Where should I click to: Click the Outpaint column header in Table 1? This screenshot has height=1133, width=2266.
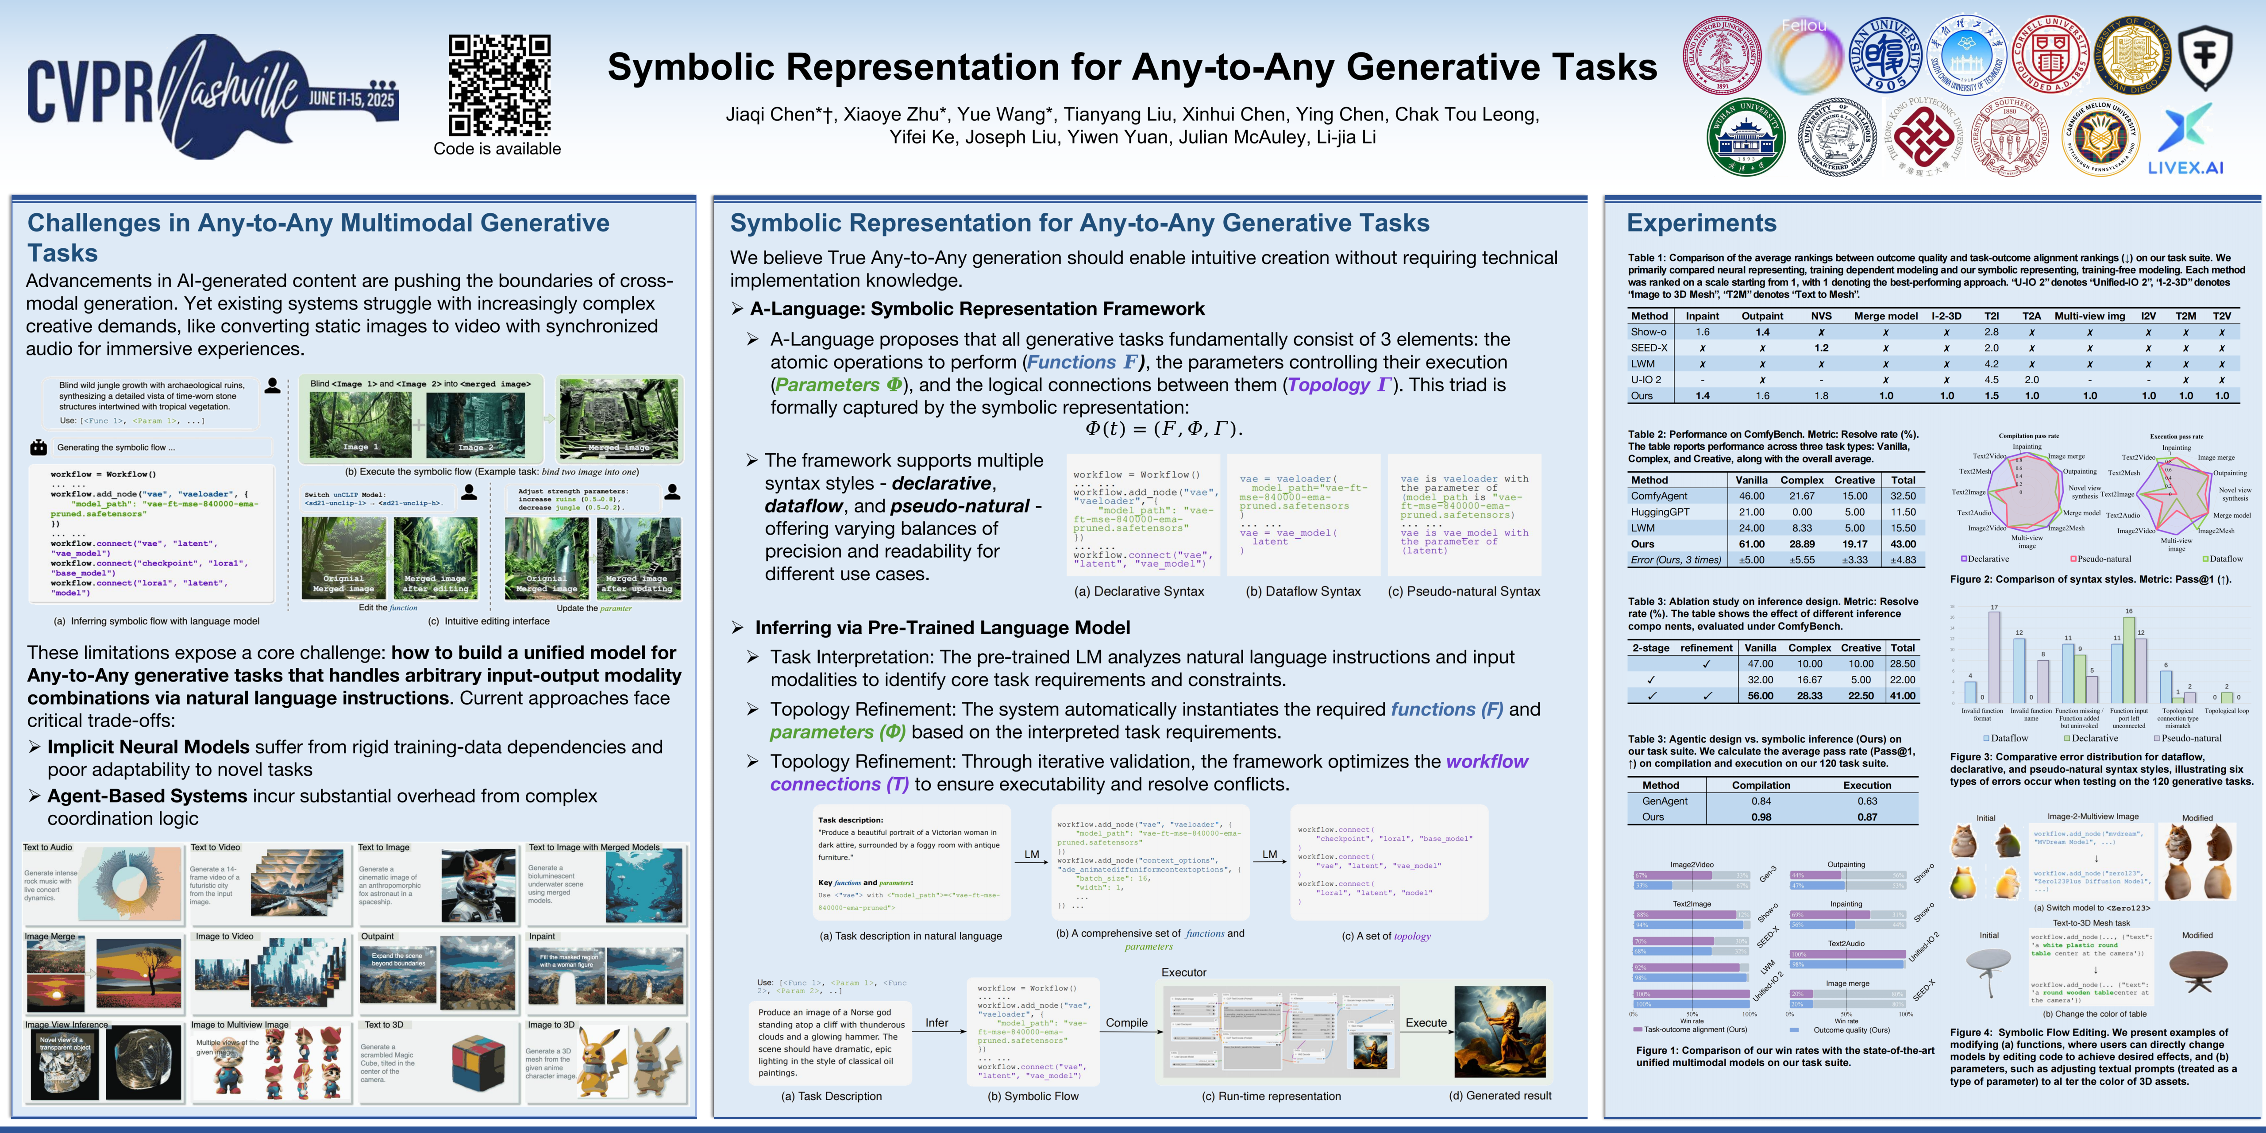click(1762, 316)
